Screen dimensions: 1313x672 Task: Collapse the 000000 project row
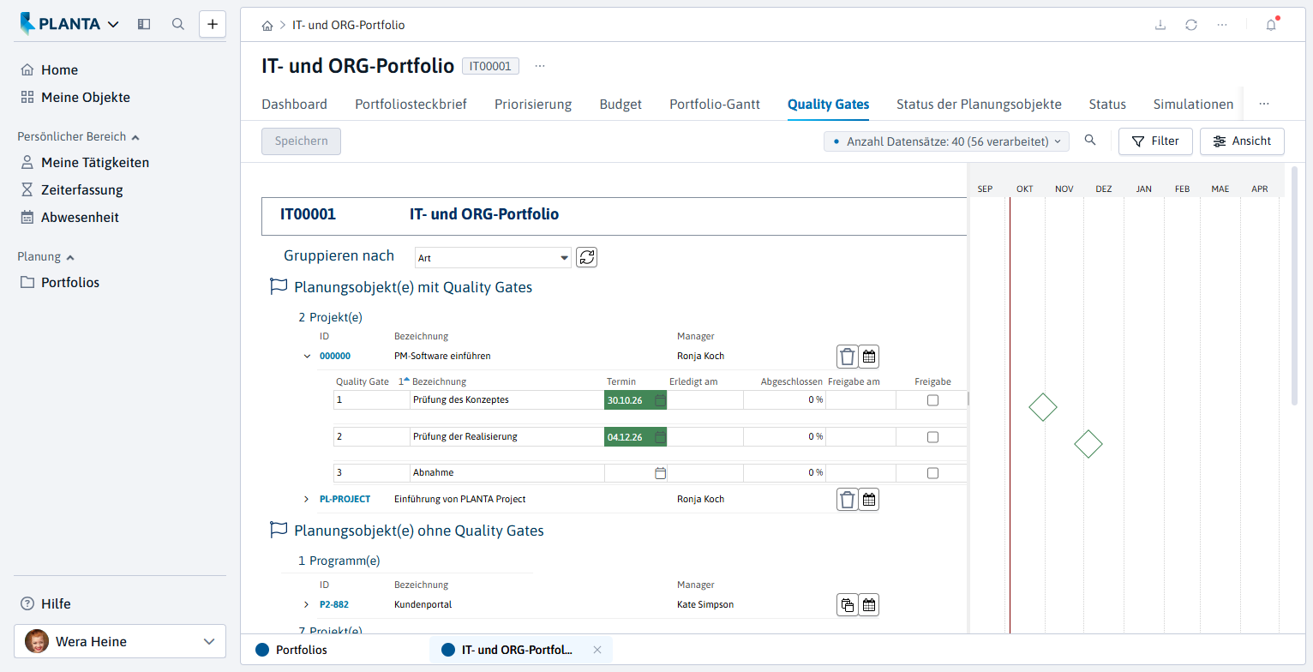307,356
